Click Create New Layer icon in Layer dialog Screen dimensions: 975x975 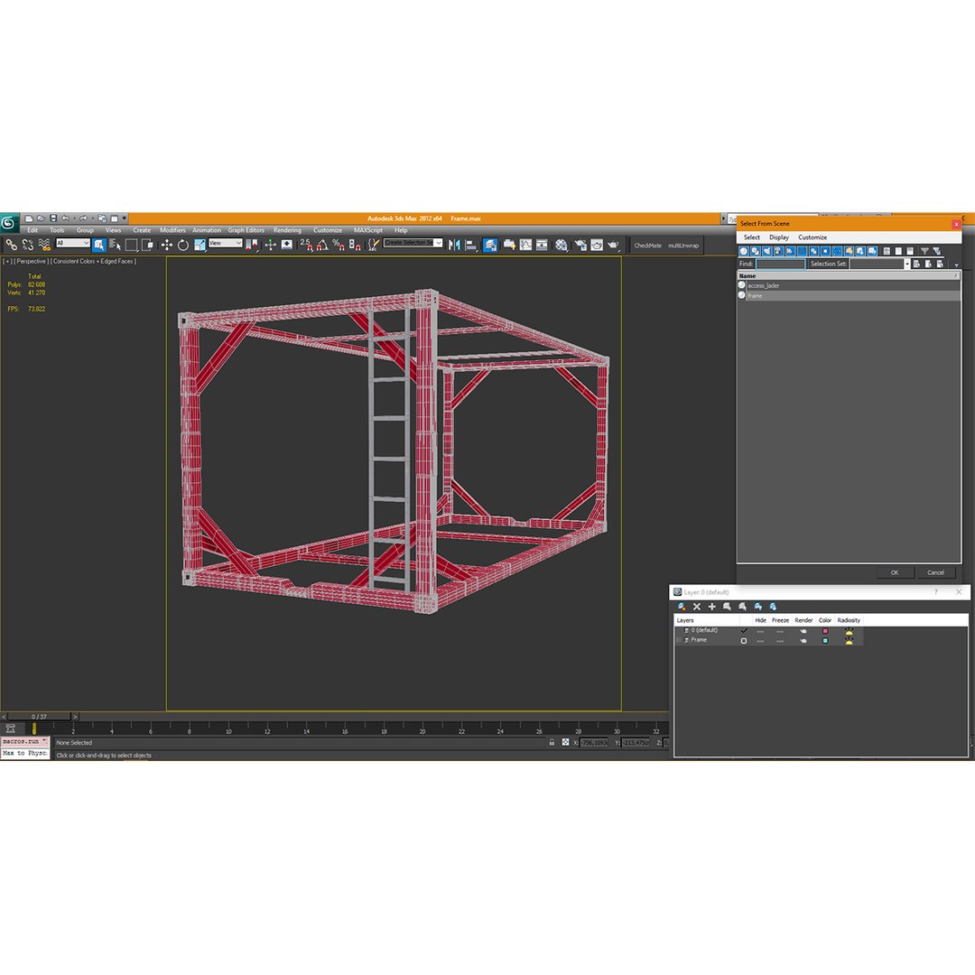click(682, 607)
